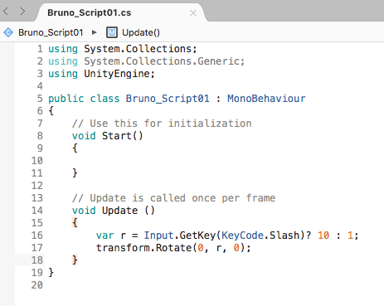This screenshot has height=306, width=384.
Task: Click on 'UnityEngine;' on line 3
Action: 119,74
